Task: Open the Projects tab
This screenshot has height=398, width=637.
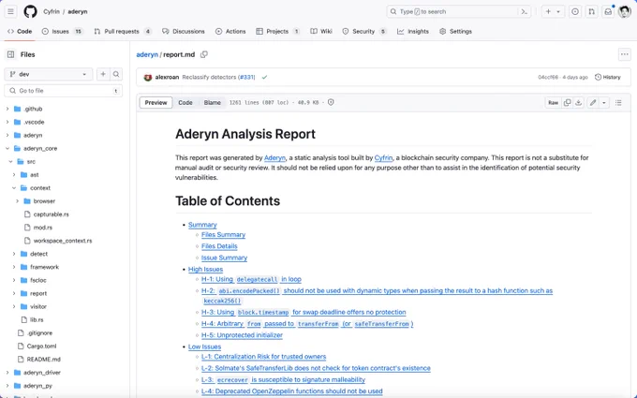Action: pos(278,31)
